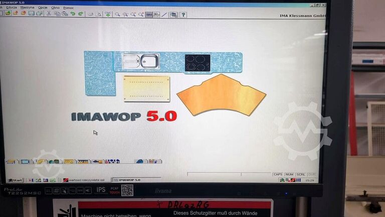385x217 pixels.
Task: Click the scissors Cut icon in toolbar
Action: 49,14
